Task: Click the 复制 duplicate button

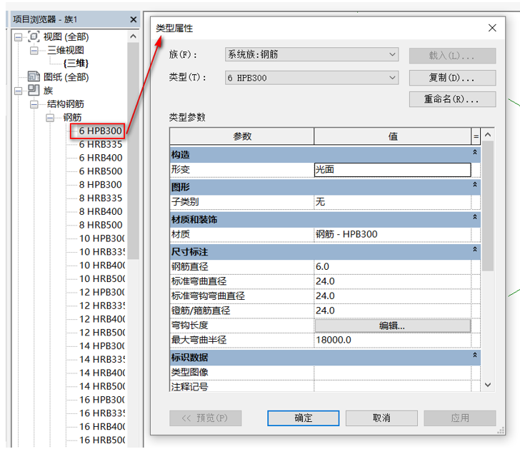Action: (452, 77)
